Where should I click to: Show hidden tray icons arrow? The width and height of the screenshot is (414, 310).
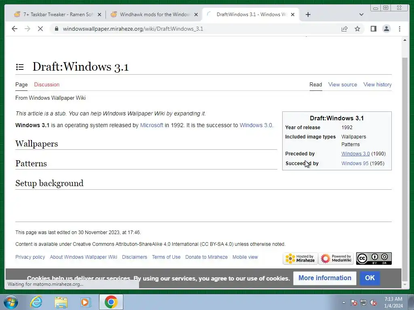pos(344,302)
